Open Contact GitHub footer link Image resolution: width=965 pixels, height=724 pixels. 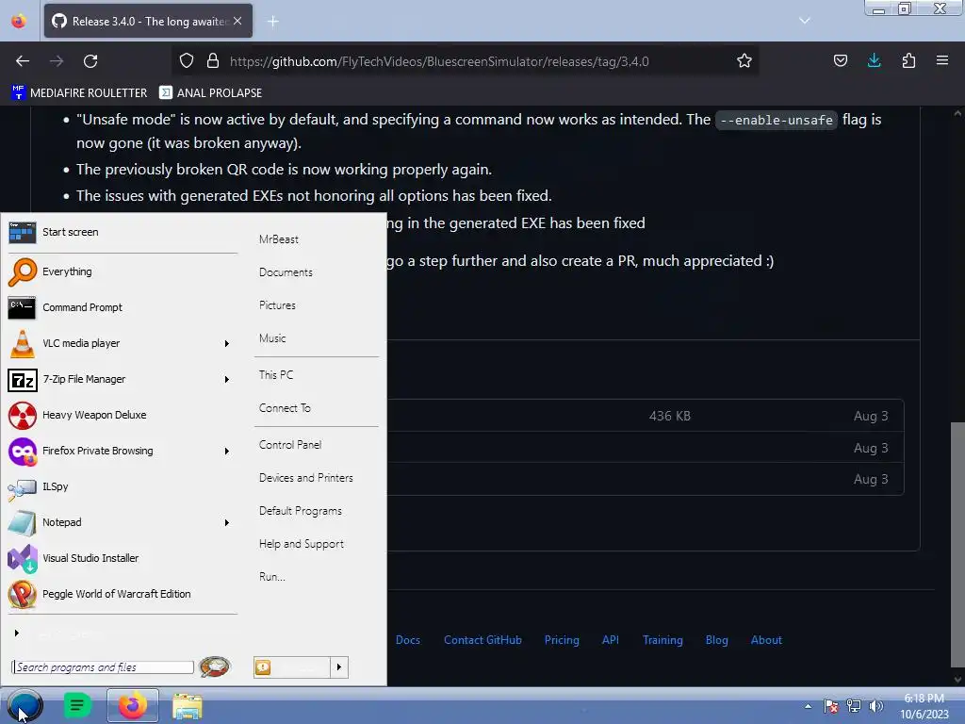click(483, 640)
